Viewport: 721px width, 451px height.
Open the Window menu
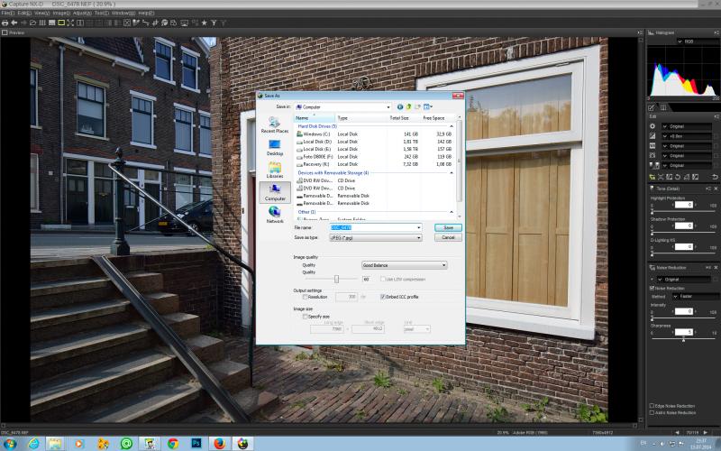(x=123, y=13)
